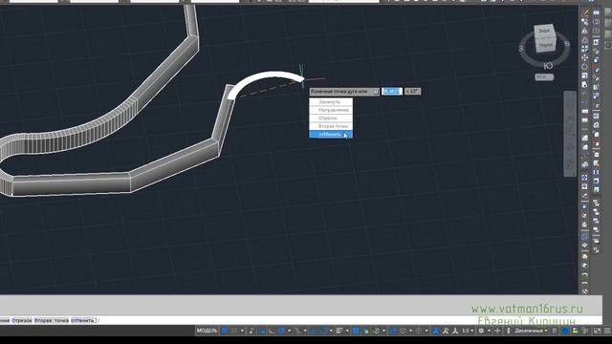Click the Lineweight display status bar icon
612x344 pixels.
tap(339, 331)
